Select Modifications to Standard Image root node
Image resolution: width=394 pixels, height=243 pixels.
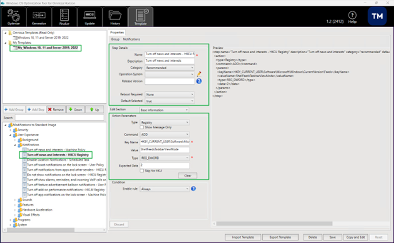35,125
